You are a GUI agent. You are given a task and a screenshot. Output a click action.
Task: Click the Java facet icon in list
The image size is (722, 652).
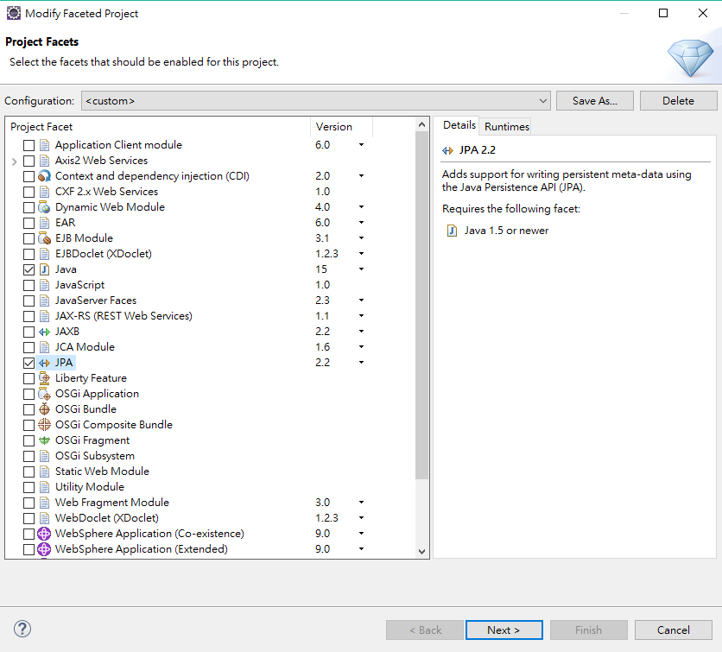(44, 269)
